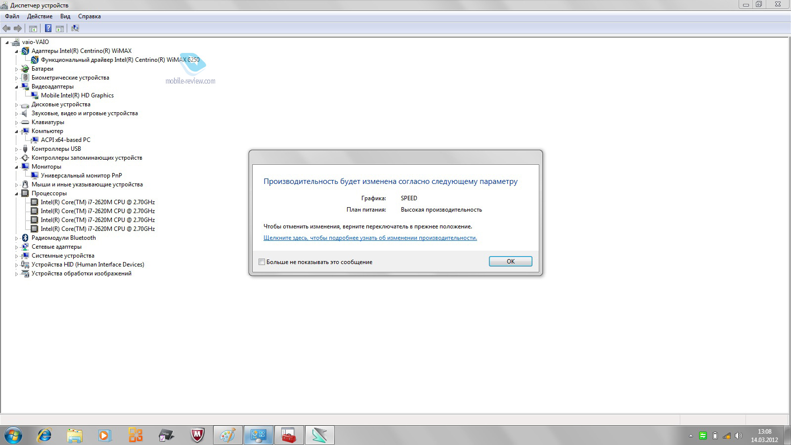Screen dimensions: 791x445
Task: Open the Справка menu
Action: pyautogui.click(x=89, y=16)
